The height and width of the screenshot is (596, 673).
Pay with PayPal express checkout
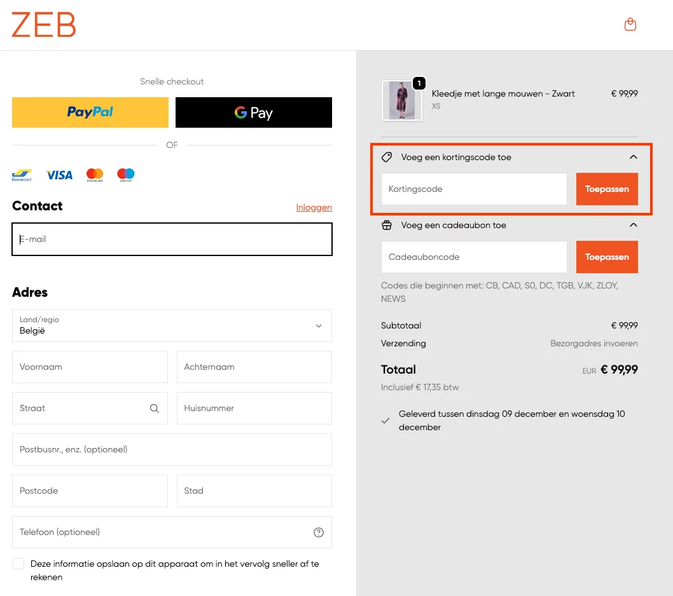90,112
